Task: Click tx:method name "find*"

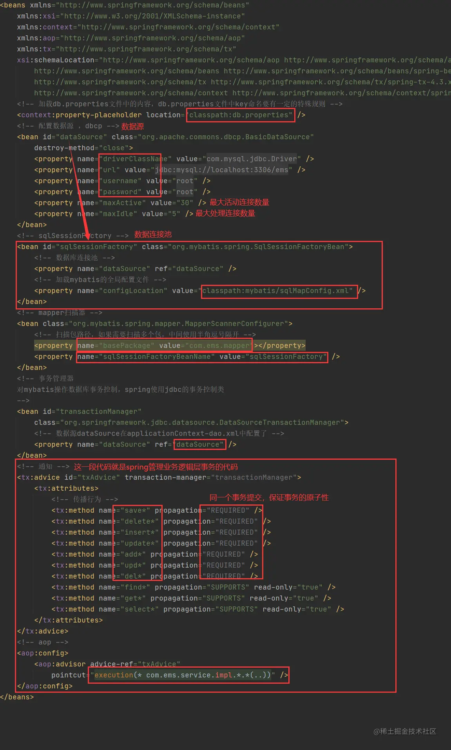Action: (135, 587)
